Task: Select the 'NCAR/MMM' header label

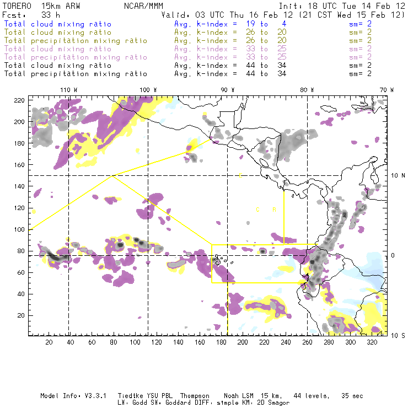Action: click(x=144, y=6)
